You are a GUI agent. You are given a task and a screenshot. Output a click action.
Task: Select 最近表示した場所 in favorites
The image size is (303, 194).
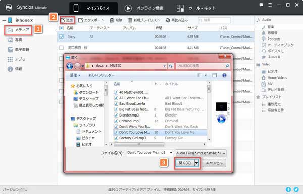click(89, 105)
